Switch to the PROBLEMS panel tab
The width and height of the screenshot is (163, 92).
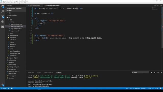(x=31, y=73)
